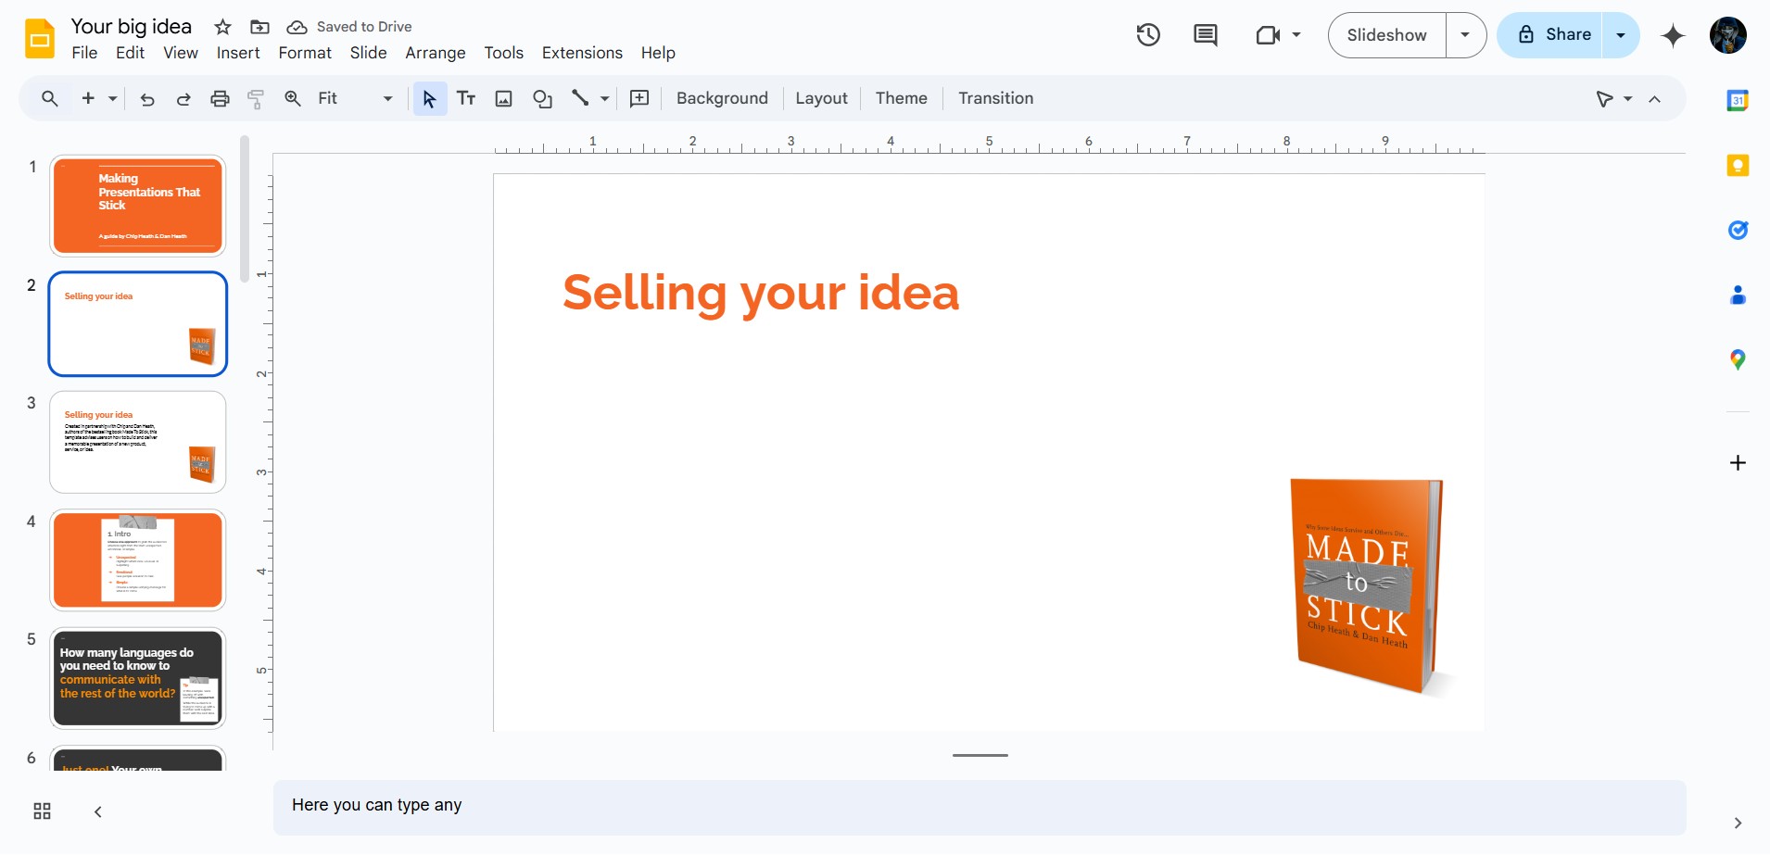This screenshot has width=1770, height=855.
Task: Expand video call options arrow
Action: 1296,35
